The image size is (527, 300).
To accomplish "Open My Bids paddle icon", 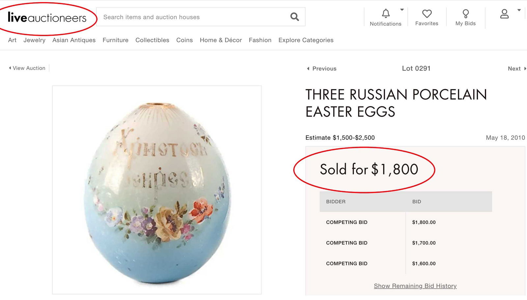I will (465, 14).
